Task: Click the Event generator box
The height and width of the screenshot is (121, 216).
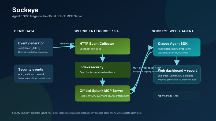Action: click(34, 47)
